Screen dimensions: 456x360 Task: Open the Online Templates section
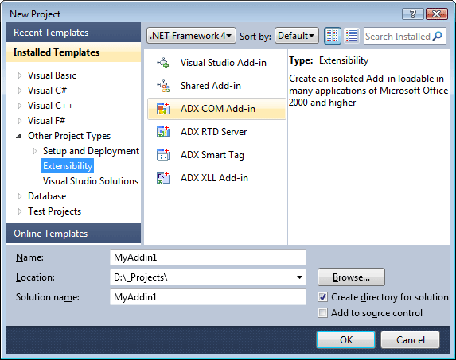pos(73,234)
